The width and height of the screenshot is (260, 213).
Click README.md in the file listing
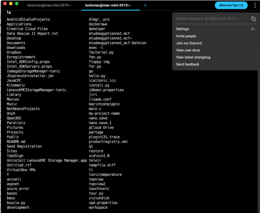(16, 142)
